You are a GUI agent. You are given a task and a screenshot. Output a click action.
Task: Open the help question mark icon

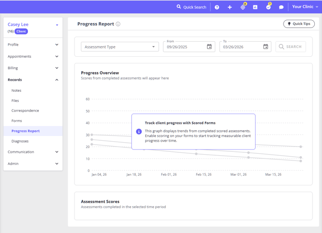(x=217, y=7)
